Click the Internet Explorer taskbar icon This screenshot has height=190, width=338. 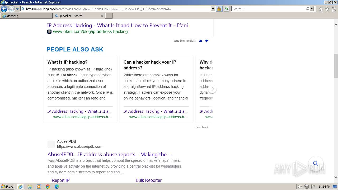21,187
